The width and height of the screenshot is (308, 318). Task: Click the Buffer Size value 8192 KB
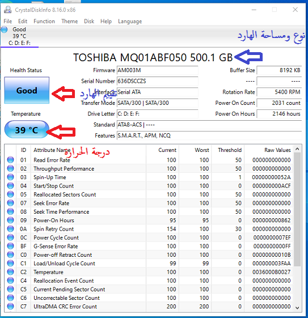[x=279, y=70]
